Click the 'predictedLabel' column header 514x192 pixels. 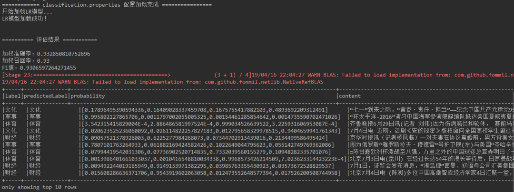(x=46, y=96)
